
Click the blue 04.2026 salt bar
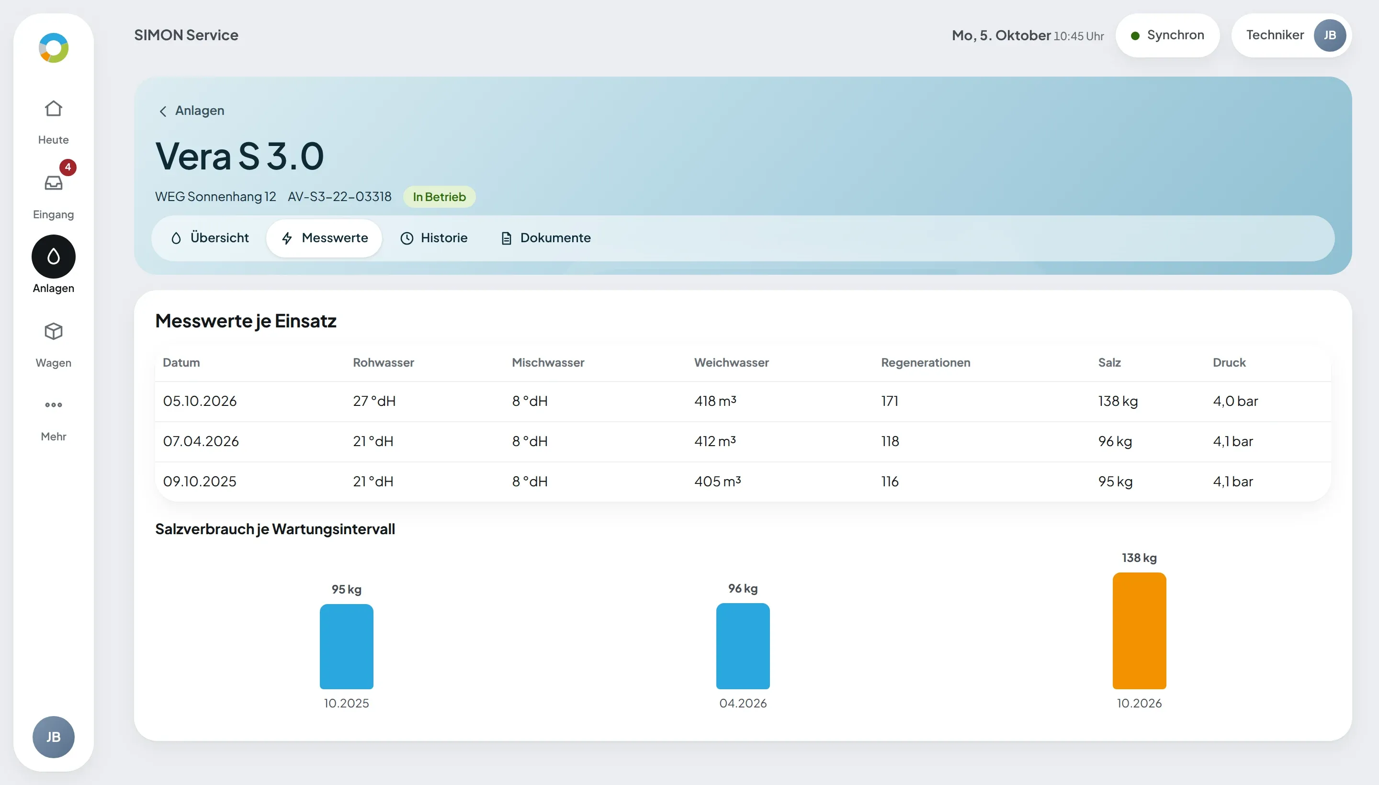coord(743,646)
